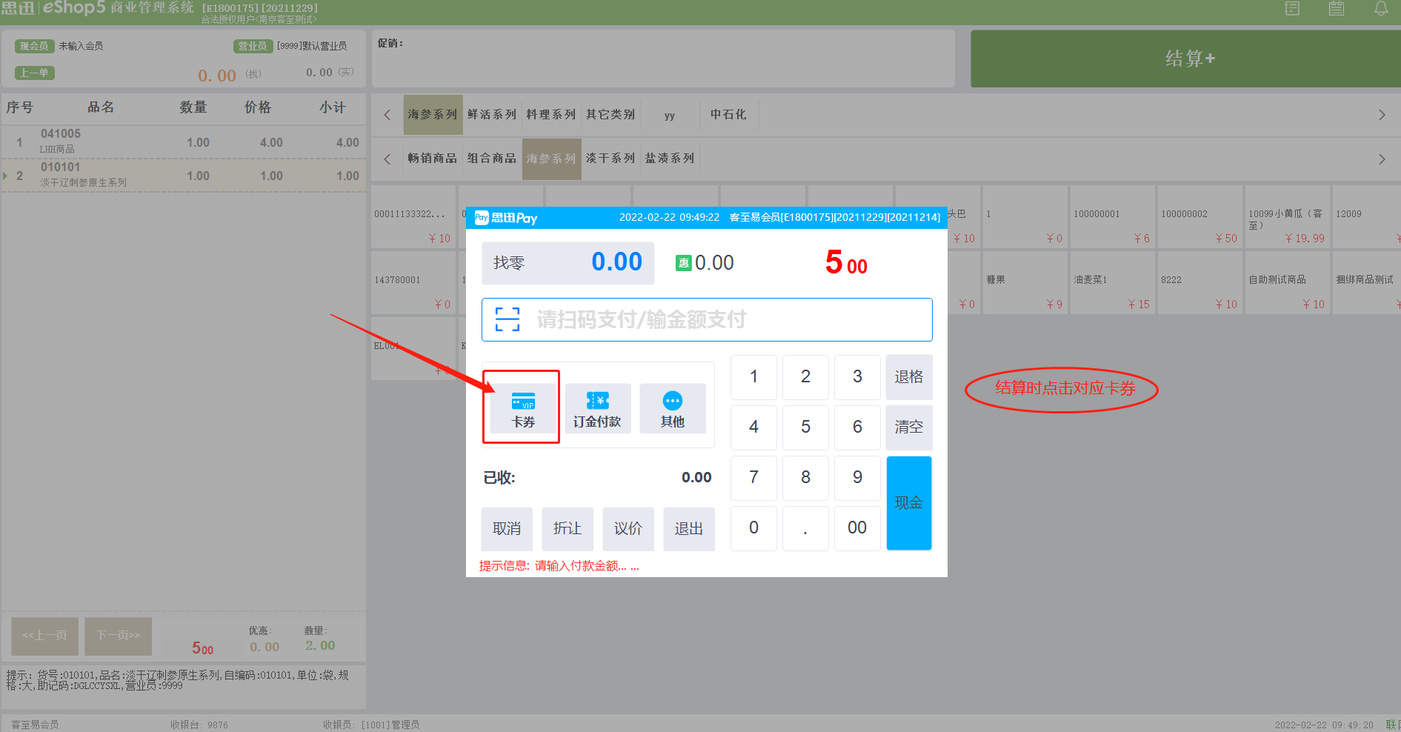This screenshot has height=732, width=1401.
Task: Expand top category row right chevron
Action: point(1382,115)
